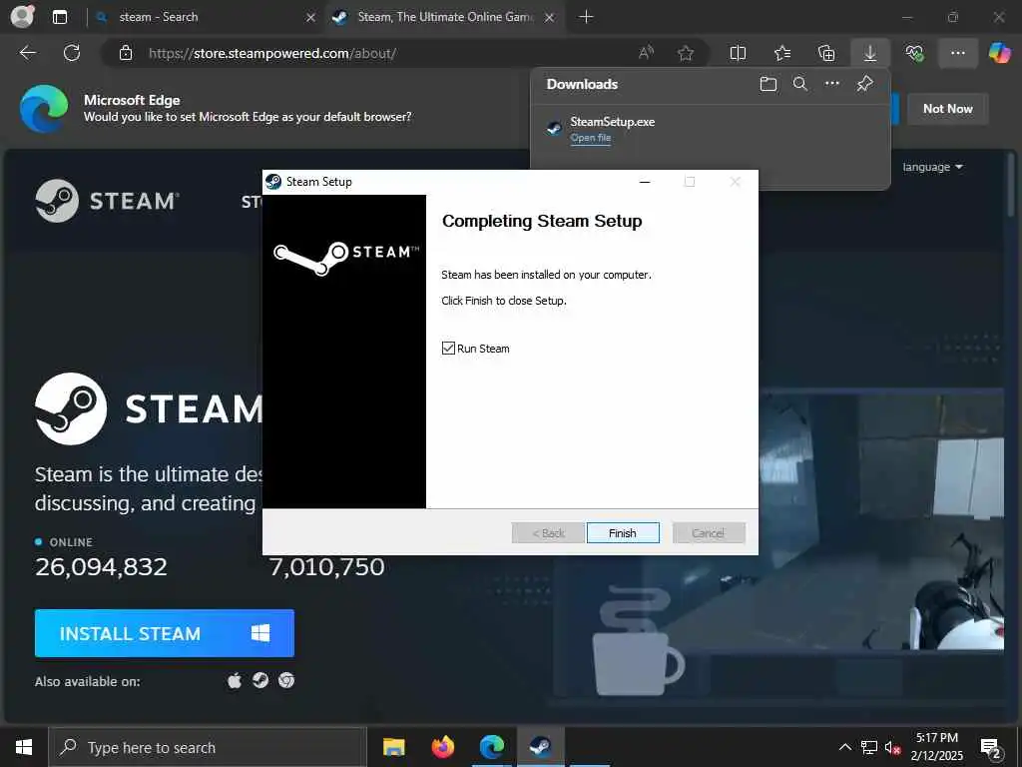Viewport: 1022px width, 767px height.
Task: Open the notification center icon
Action: pyautogui.click(x=991, y=748)
